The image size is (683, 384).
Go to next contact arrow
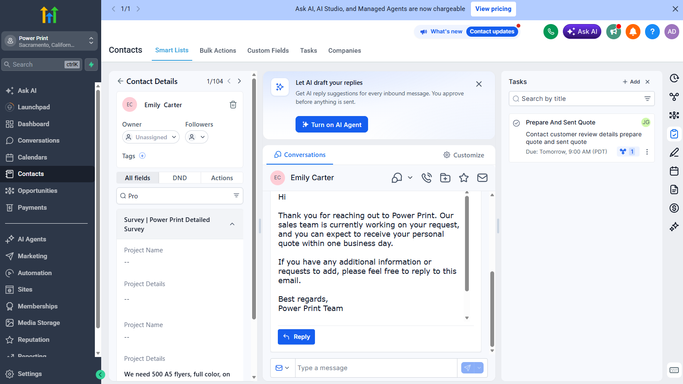pyautogui.click(x=239, y=81)
